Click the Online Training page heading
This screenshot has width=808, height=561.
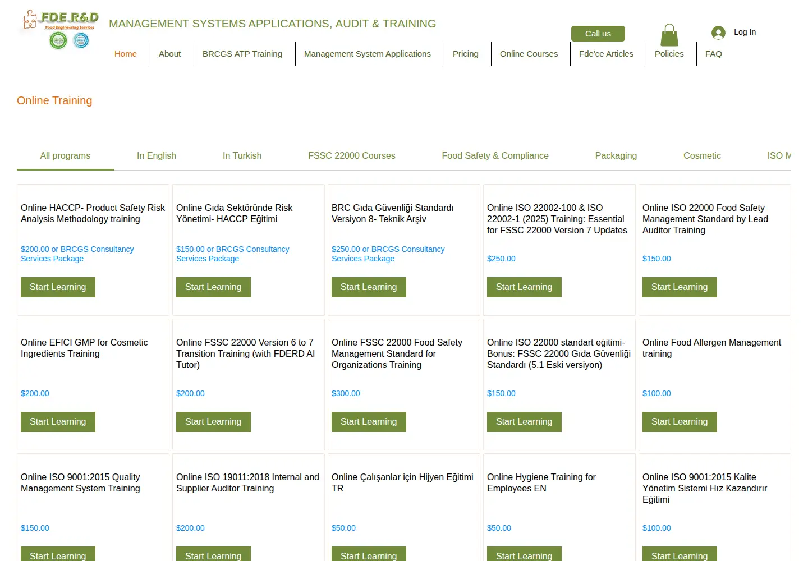[x=54, y=100]
